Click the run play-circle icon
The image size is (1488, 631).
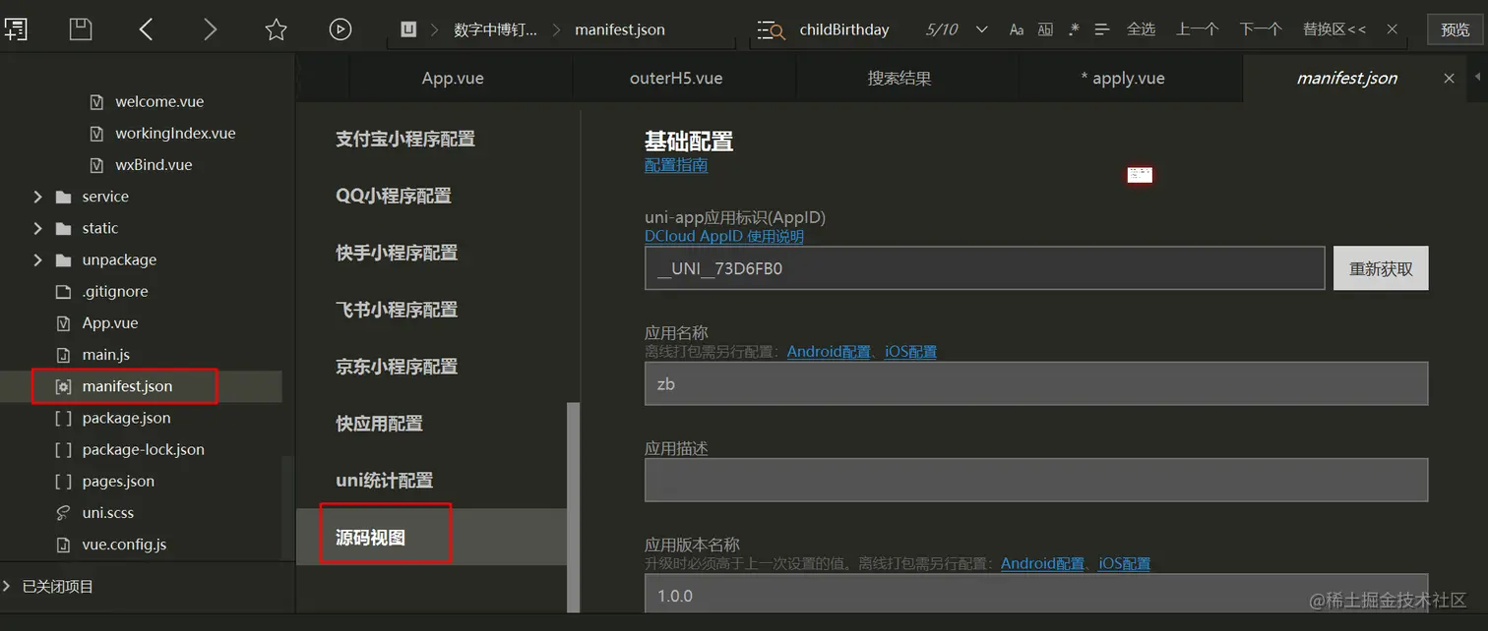[341, 29]
